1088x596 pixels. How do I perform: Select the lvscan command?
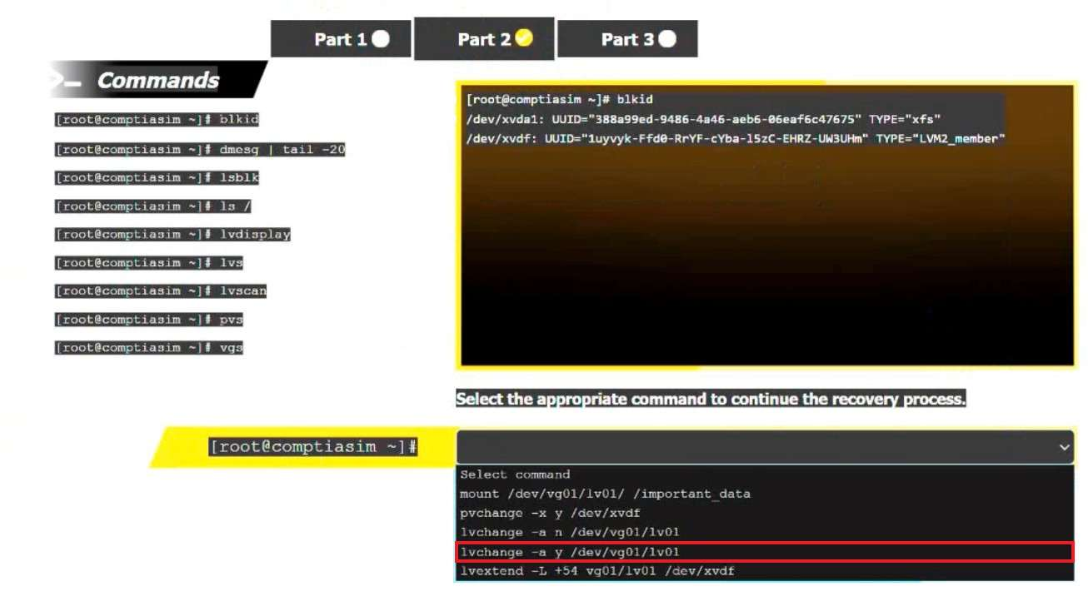pos(161,291)
